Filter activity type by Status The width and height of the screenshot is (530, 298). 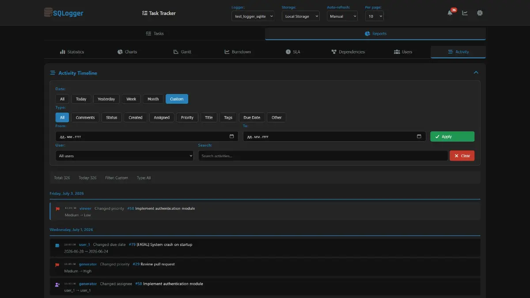click(x=112, y=117)
